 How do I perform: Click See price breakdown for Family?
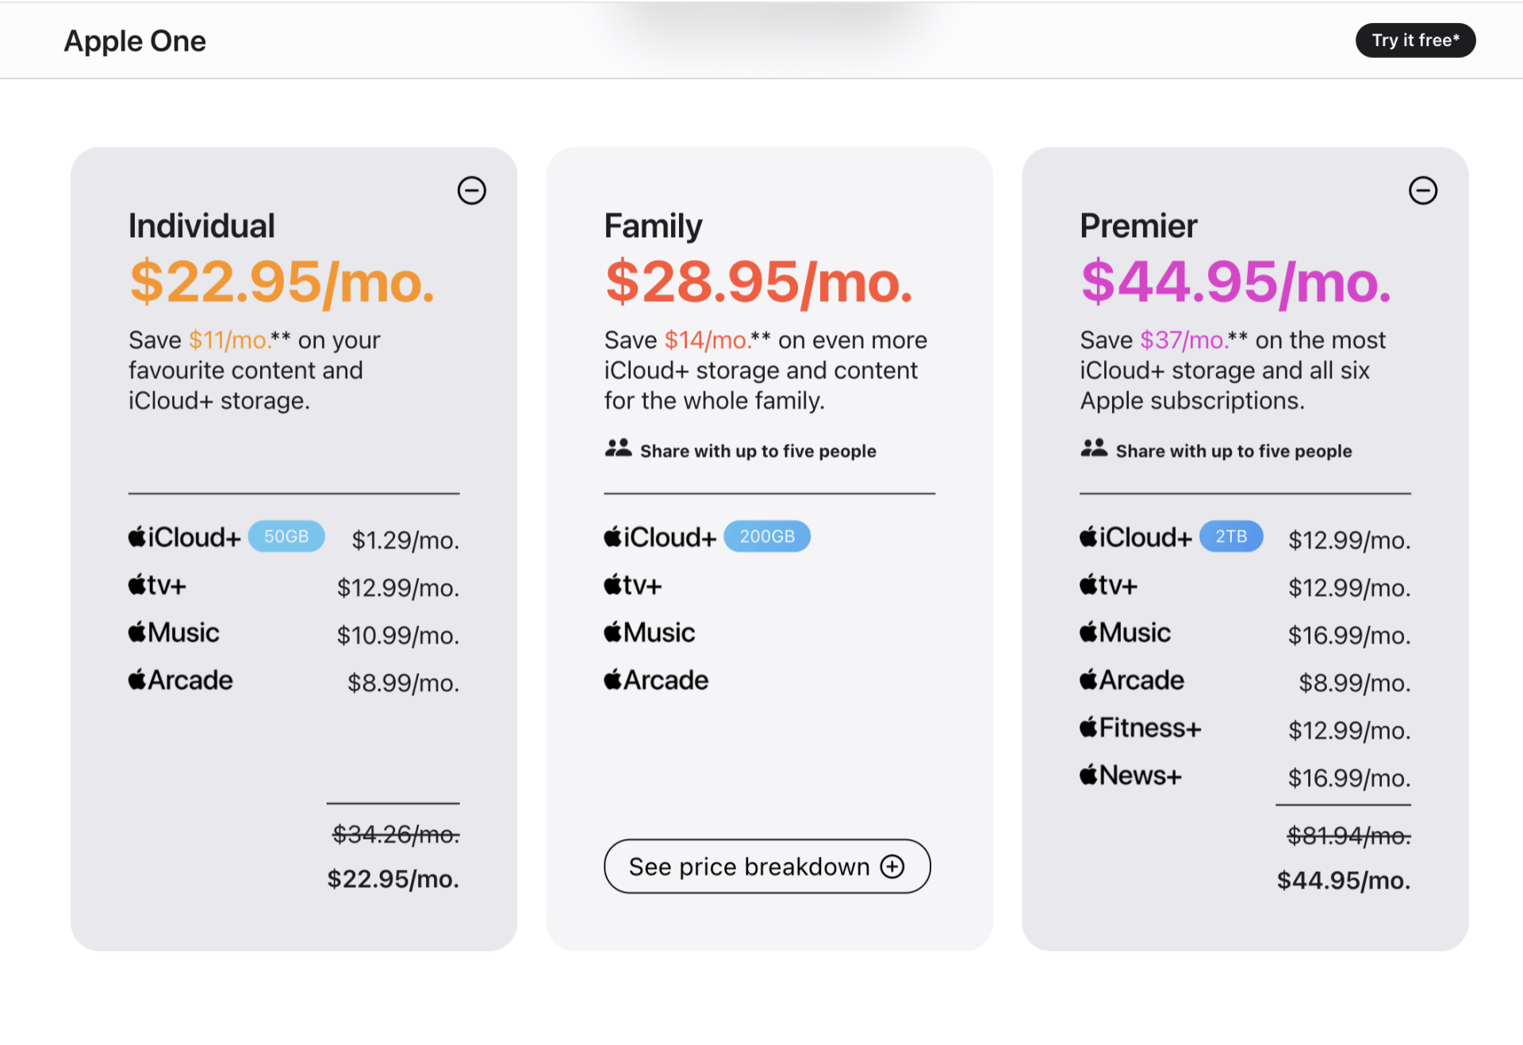766,866
